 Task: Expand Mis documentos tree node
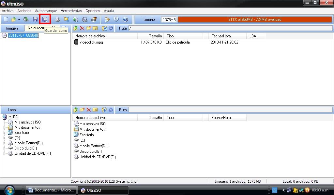[4, 127]
